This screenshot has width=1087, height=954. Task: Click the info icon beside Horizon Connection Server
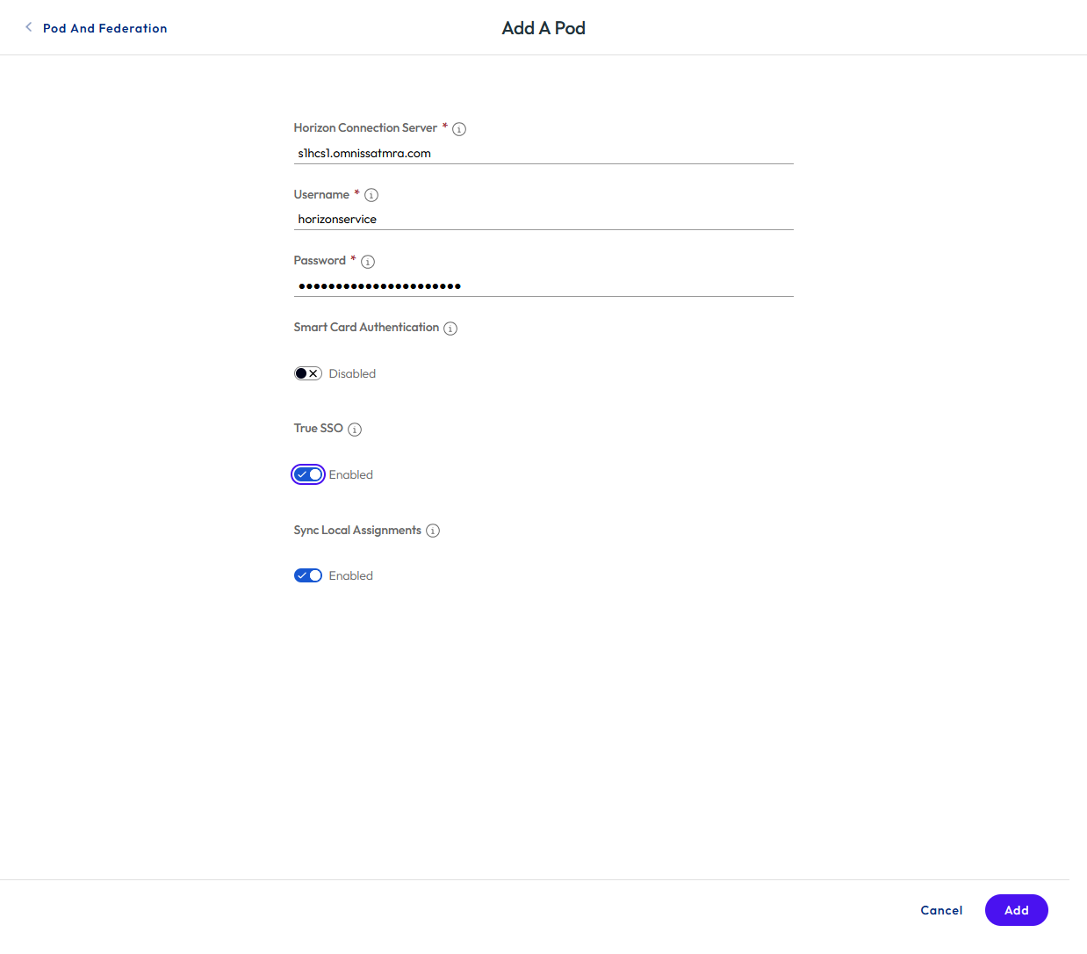point(459,129)
